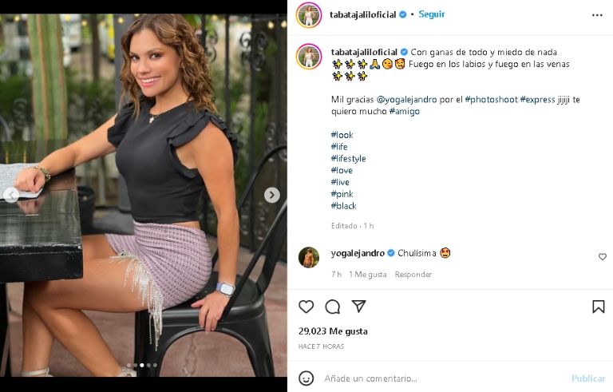Click the @yogalejandro mention in the caption
613x392 pixels.
coord(406,100)
